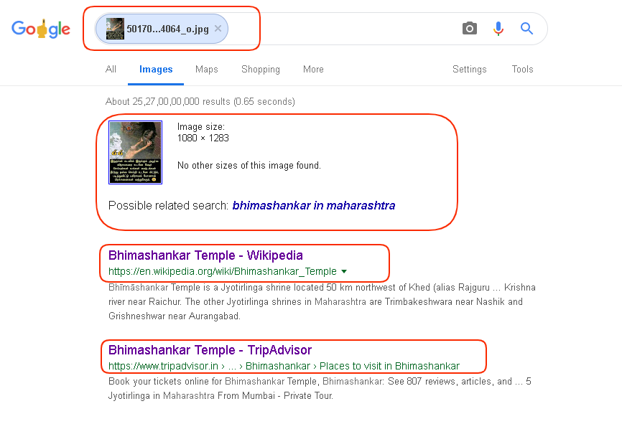This screenshot has height=424, width=622.
Task: Click the en.wikipedia.org Bhimashankar_Temple URL
Action: tap(223, 271)
